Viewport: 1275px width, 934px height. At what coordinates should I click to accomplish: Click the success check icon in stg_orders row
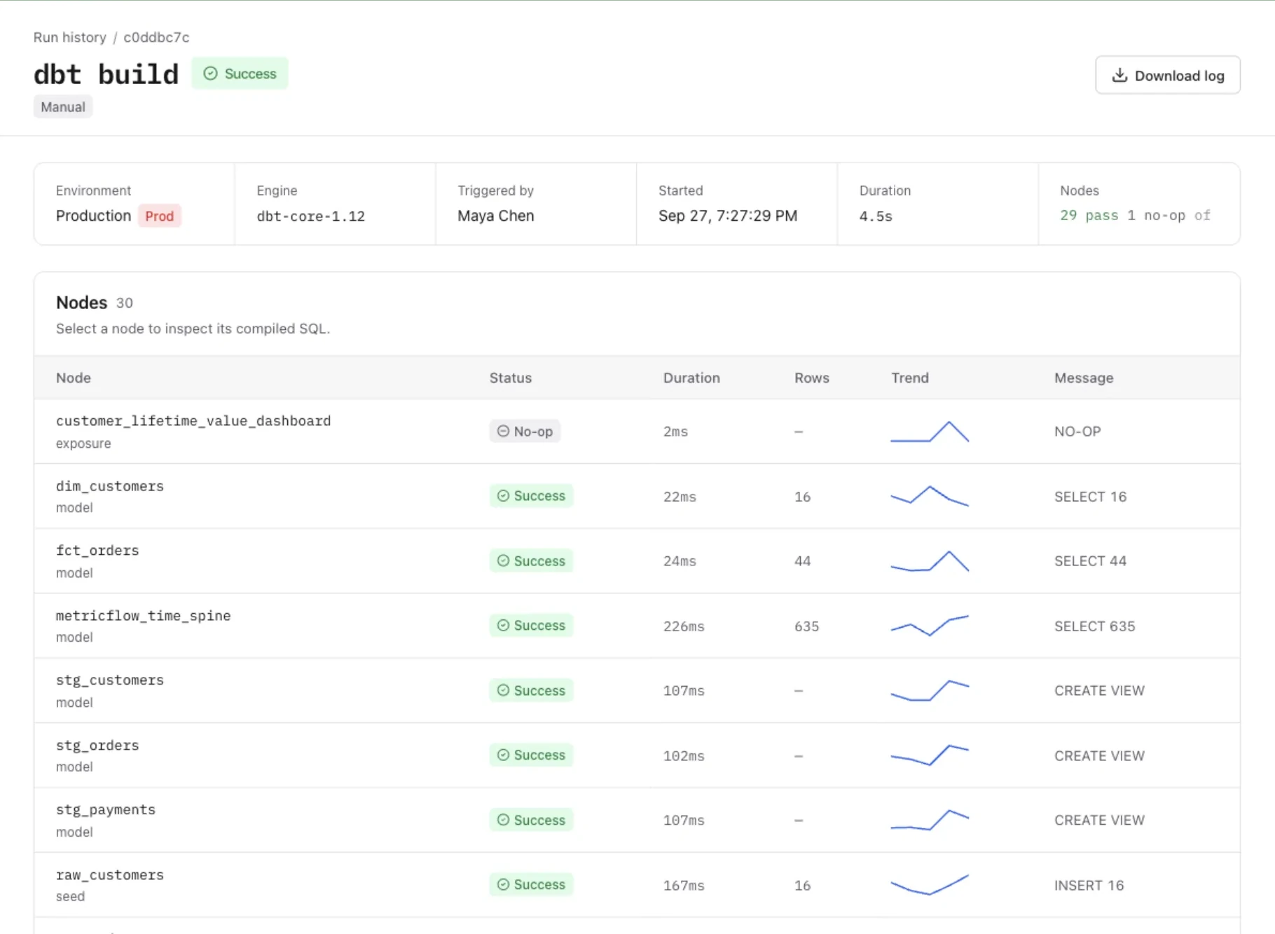coord(503,755)
